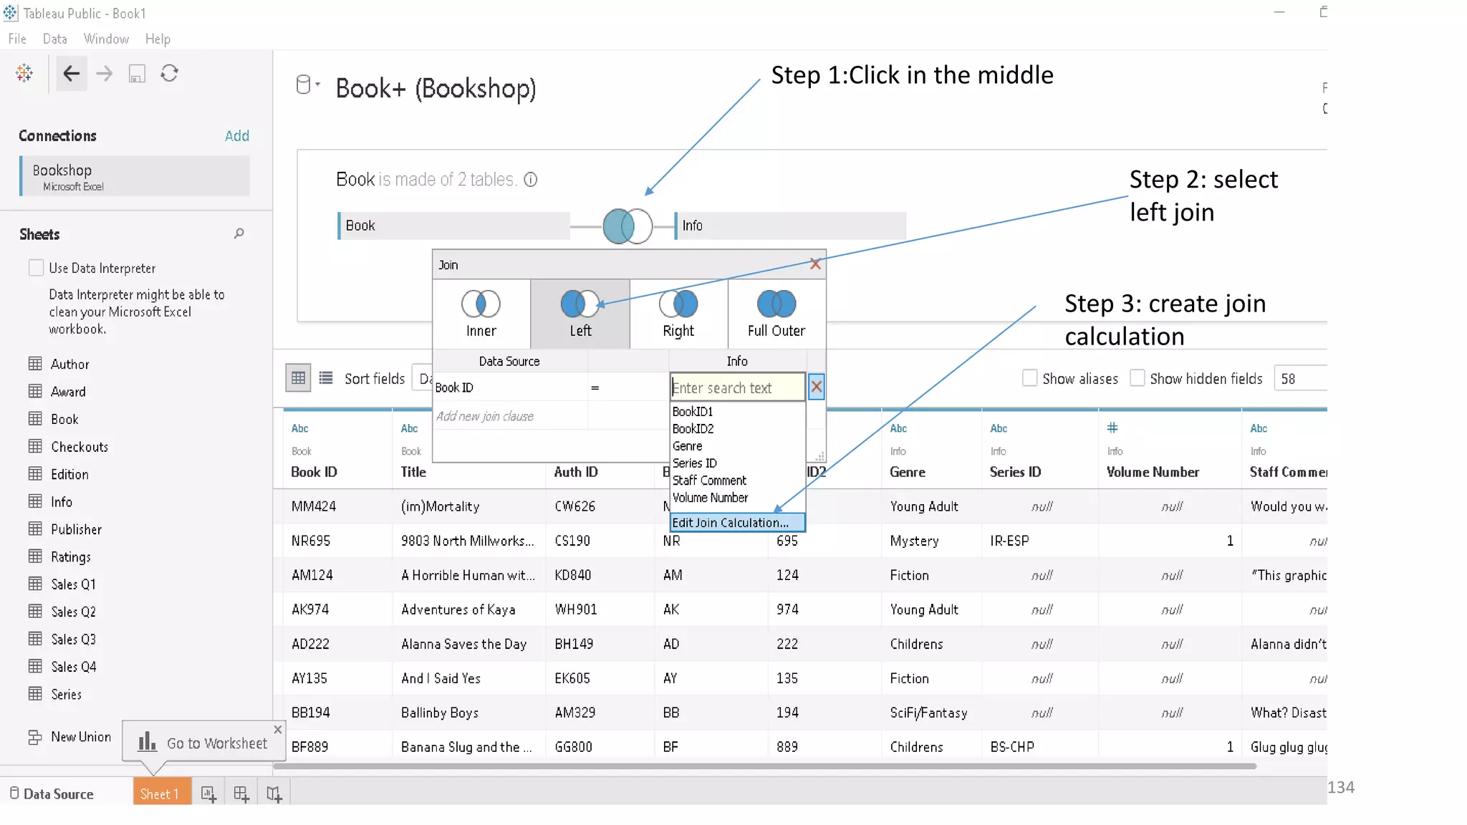Select the Author sheet

[x=69, y=364]
